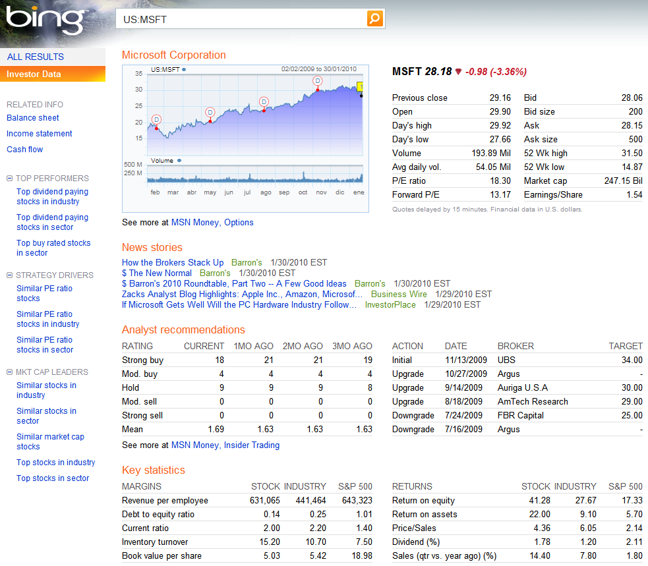Click the red down arrow beside MSFT 28.18
The height and width of the screenshot is (566, 648).
[458, 72]
